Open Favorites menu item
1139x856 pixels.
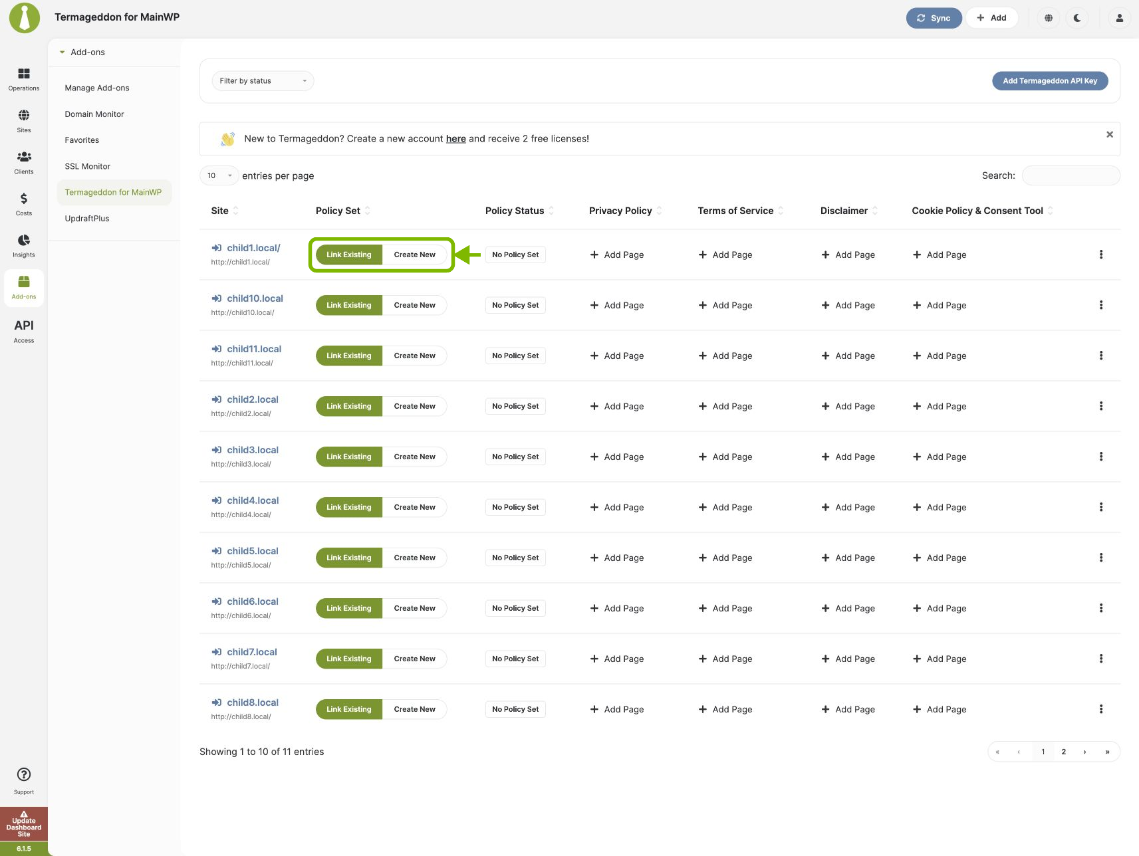[x=82, y=140]
